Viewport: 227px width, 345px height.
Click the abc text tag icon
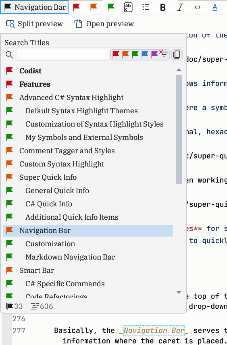click(128, 7)
